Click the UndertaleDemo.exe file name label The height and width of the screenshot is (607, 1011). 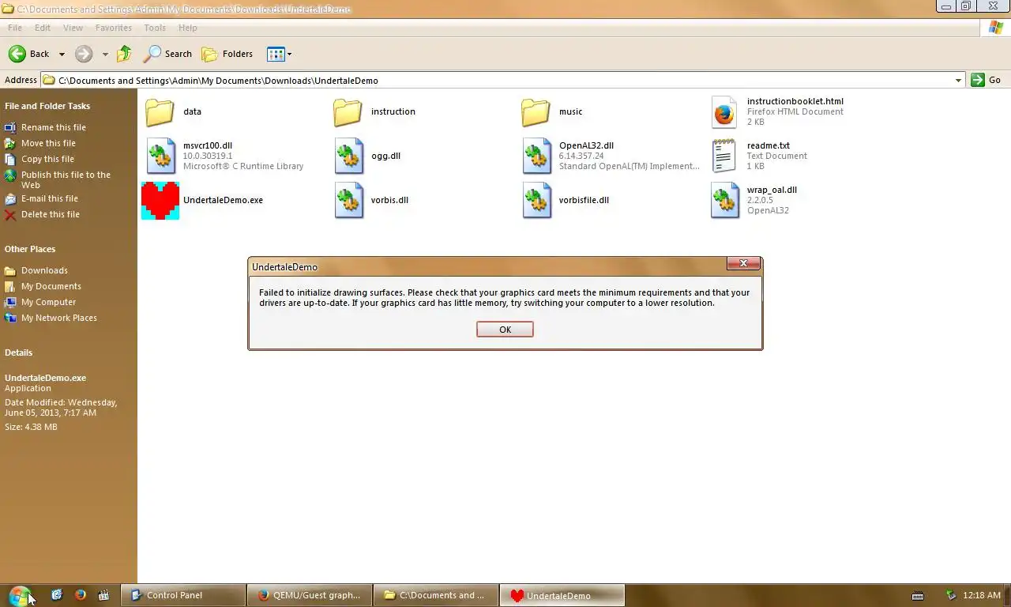pos(223,200)
